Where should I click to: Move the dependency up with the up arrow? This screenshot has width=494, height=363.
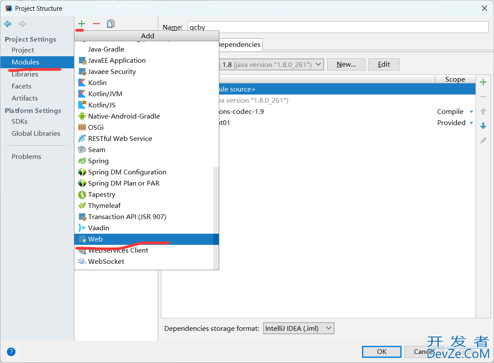tap(483, 111)
